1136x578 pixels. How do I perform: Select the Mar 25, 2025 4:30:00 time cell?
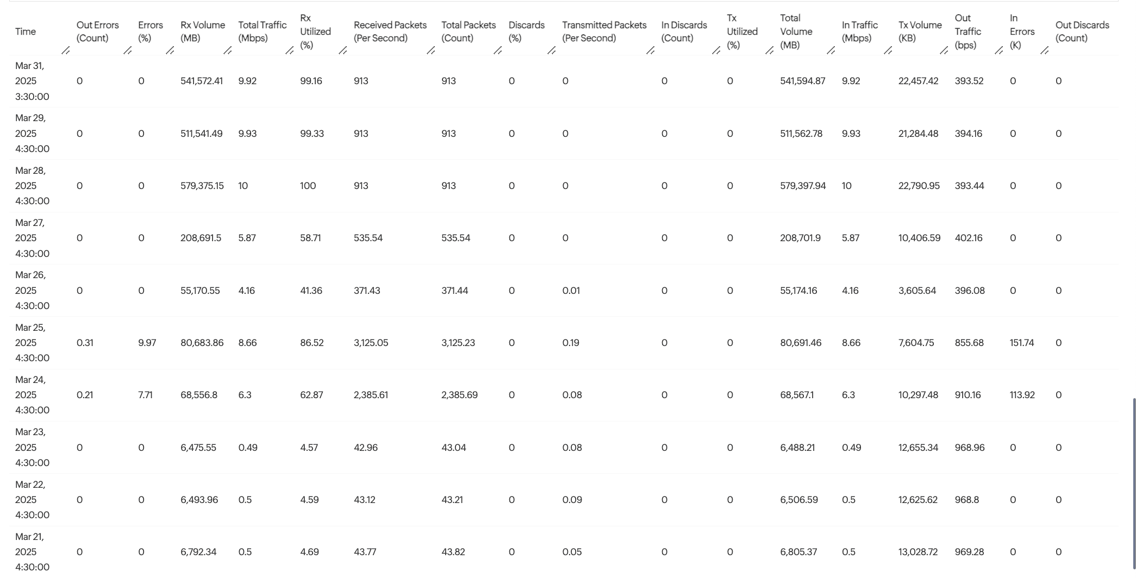(x=32, y=343)
